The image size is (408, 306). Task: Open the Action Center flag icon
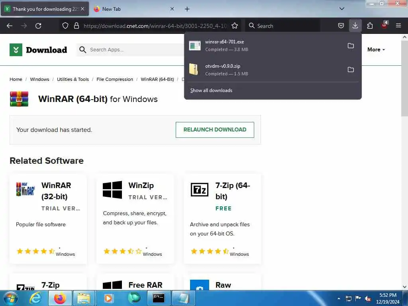pos(358,298)
